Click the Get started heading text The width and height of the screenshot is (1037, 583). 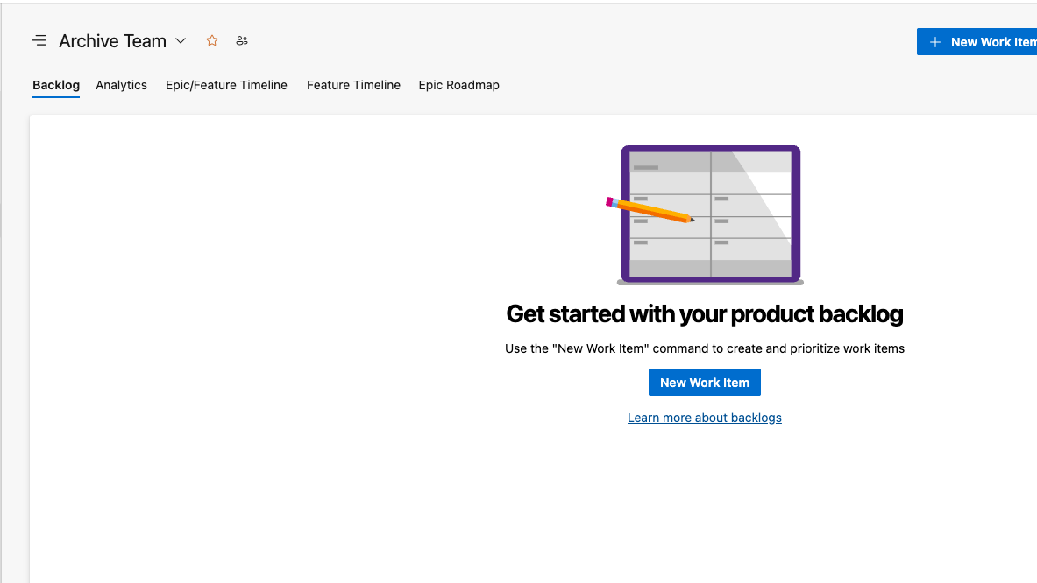point(704,313)
